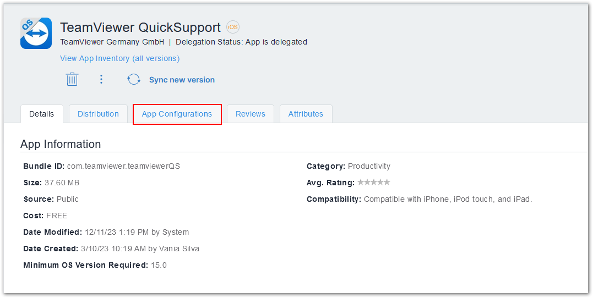Click Cost value FREE
593x298 pixels.
tap(57, 216)
